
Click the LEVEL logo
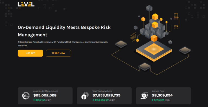pos(26,4)
